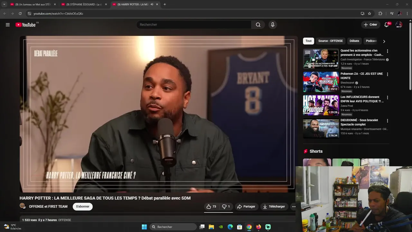This screenshot has width=412, height=232.
Task: Open the Créer button
Action: pyautogui.click(x=370, y=24)
